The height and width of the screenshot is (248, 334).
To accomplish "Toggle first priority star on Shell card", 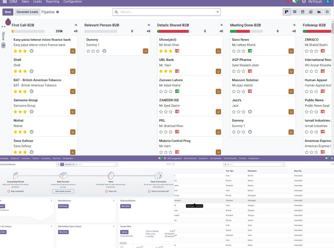I will point(15,71).
